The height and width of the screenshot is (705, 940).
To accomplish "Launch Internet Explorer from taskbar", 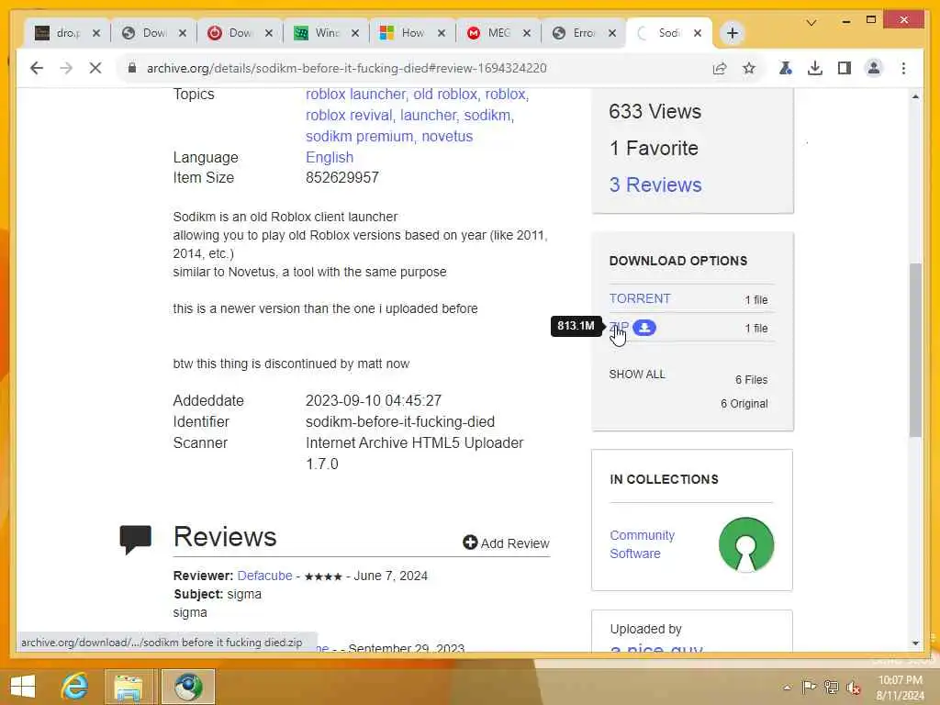I will click(x=75, y=687).
